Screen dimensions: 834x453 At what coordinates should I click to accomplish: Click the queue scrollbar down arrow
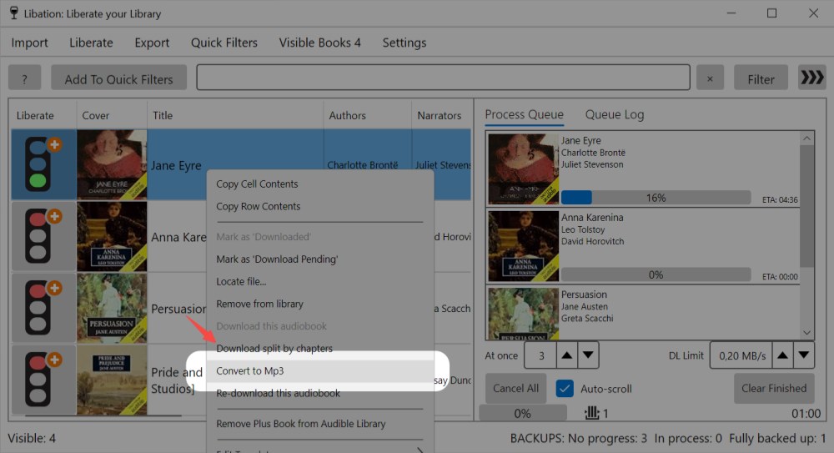806,332
